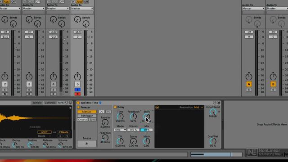Screen dimensions: 288x162
Task: Open track 4 Audio To Master dropdown
Action: [x=58, y=9]
